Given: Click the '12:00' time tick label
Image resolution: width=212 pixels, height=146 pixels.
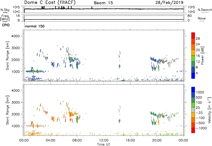Looking at the screenshot, I should 104,140.
